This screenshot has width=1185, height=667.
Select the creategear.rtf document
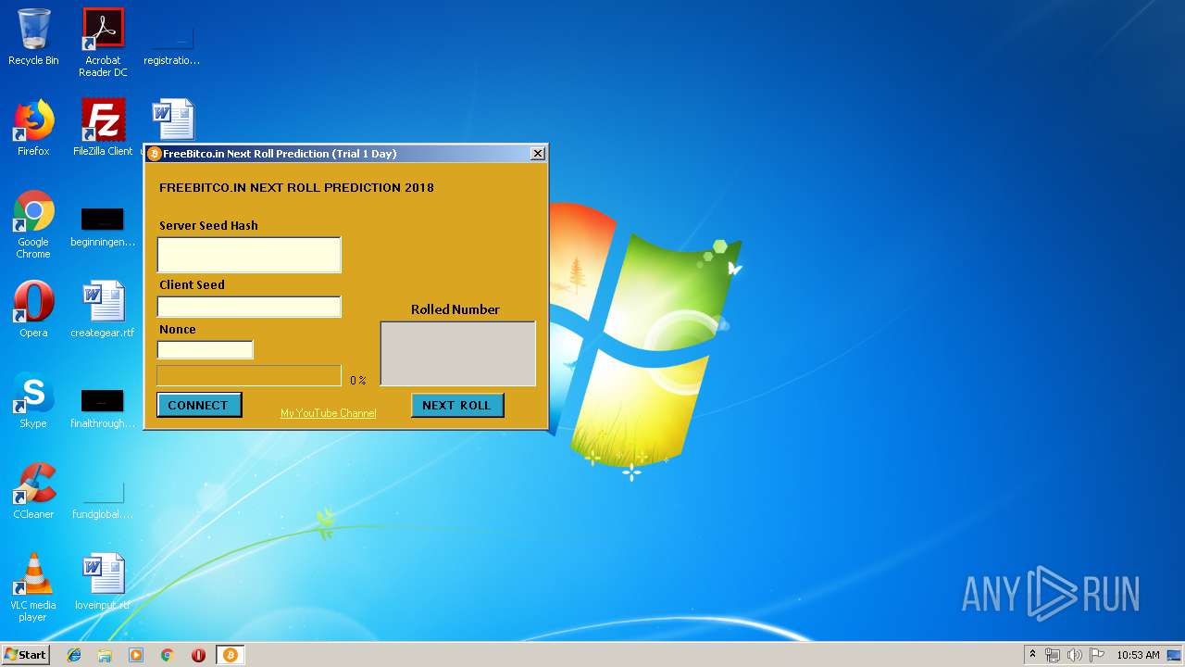[103, 309]
